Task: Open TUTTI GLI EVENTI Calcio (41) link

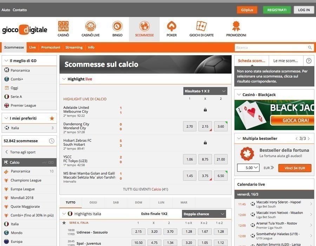Action: click(x=145, y=189)
